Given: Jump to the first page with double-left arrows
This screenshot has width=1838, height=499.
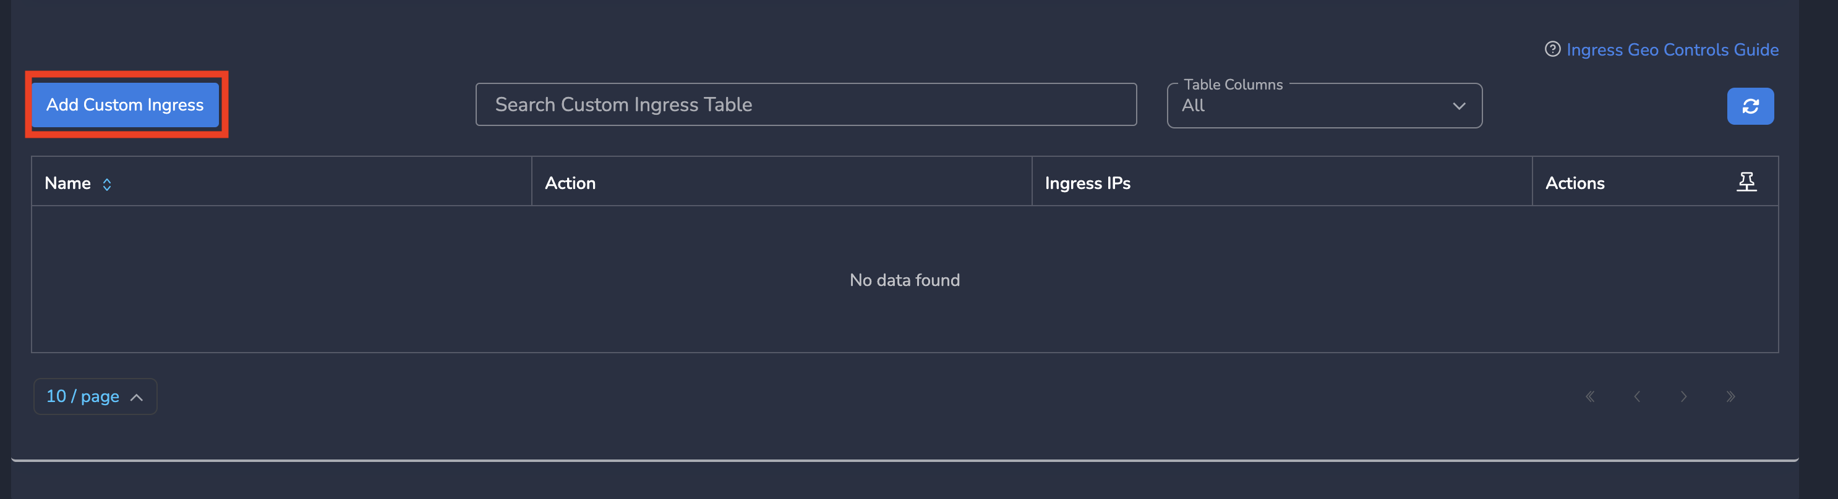Looking at the screenshot, I should [x=1590, y=397].
